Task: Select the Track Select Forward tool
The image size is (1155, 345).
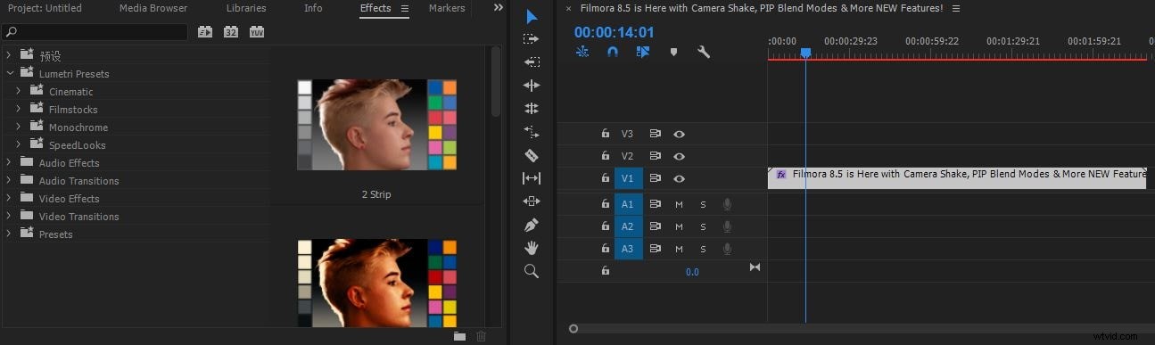Action: coord(532,39)
